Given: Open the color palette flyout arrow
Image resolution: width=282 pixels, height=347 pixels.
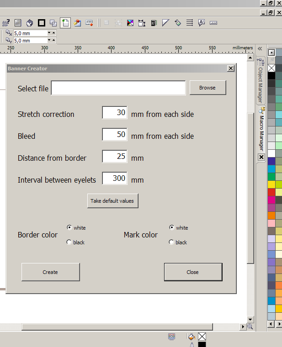Looking at the screenshot, I should [271, 53].
